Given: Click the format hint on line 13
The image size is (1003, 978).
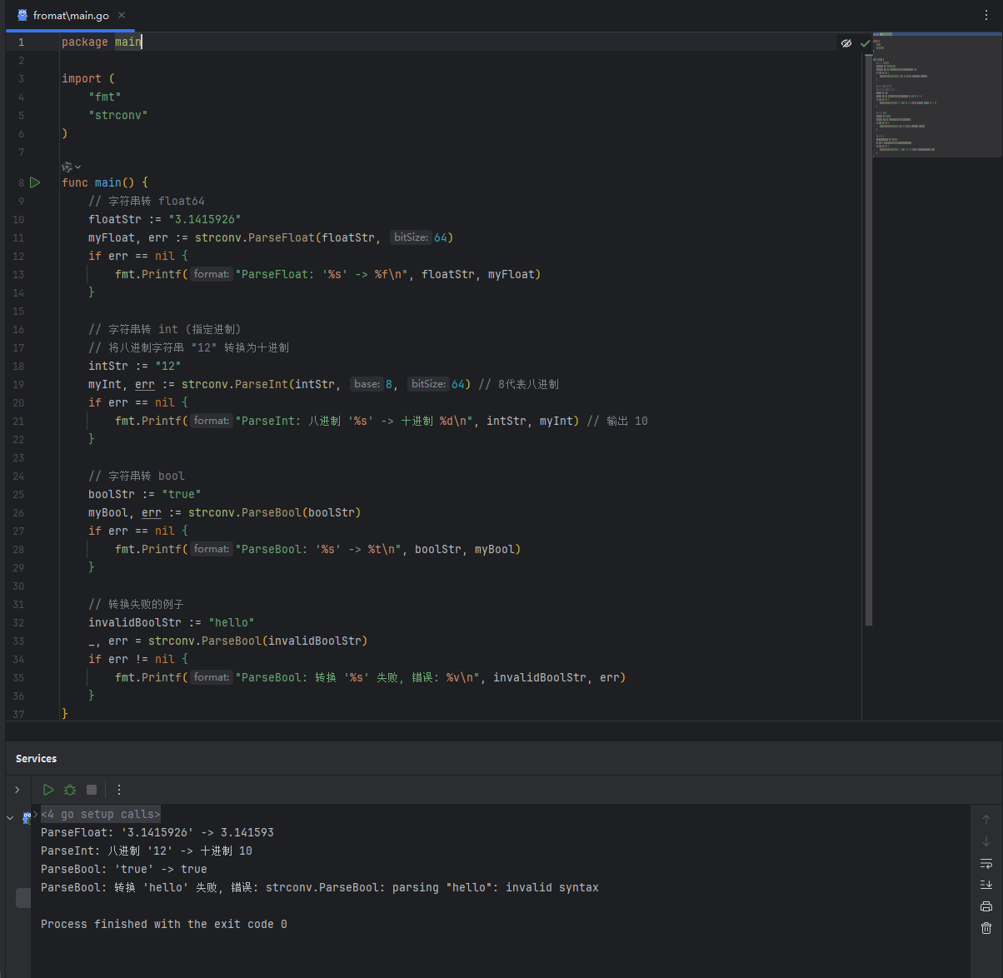Looking at the screenshot, I should 212,274.
